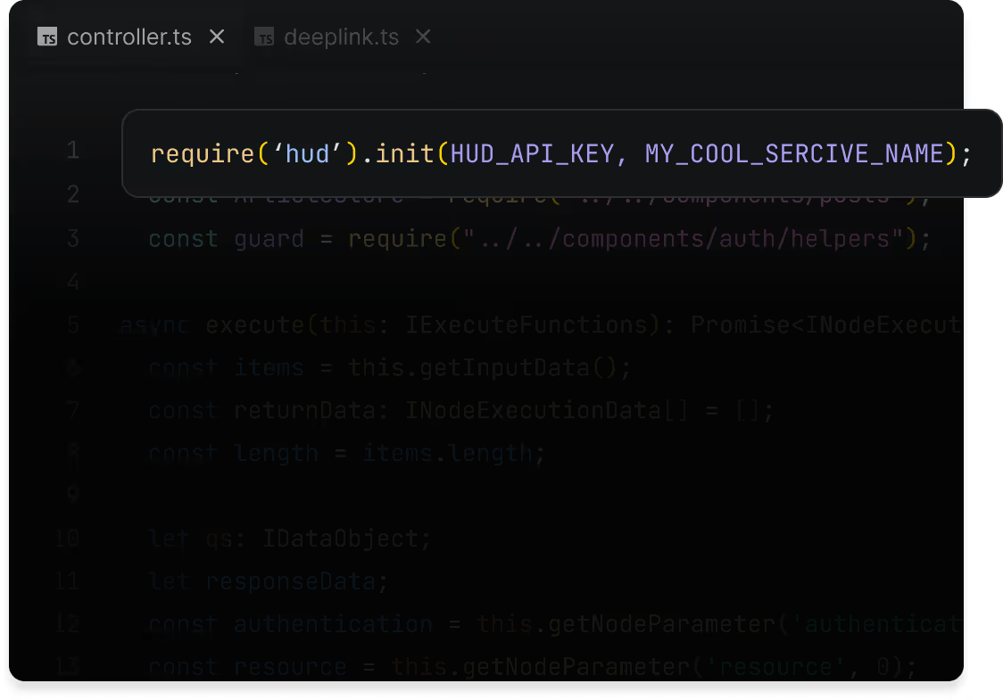The width and height of the screenshot is (1003, 700).
Task: Click the TS file icon on deeplink.ts tab
Action: [264, 37]
